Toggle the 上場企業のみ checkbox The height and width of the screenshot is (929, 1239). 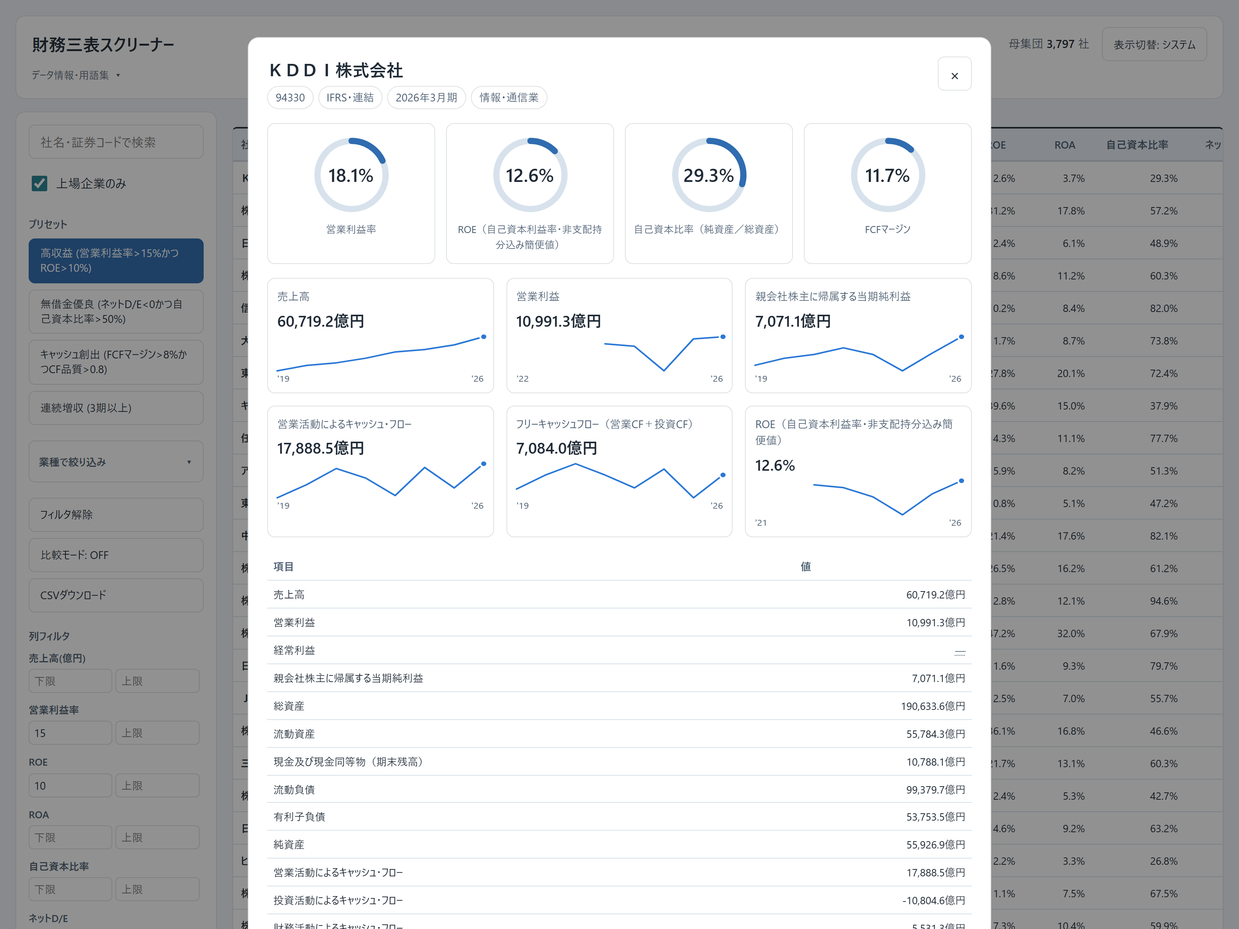(39, 183)
